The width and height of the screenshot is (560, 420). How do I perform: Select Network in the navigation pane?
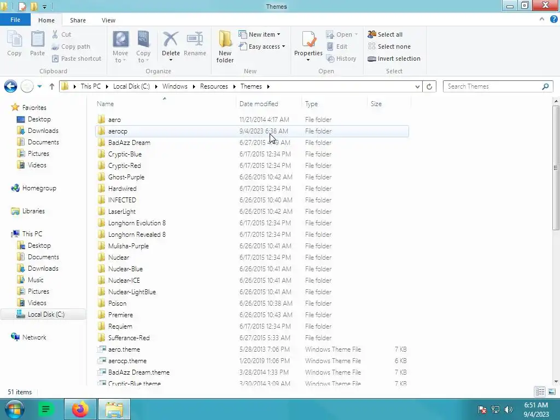pos(34,337)
